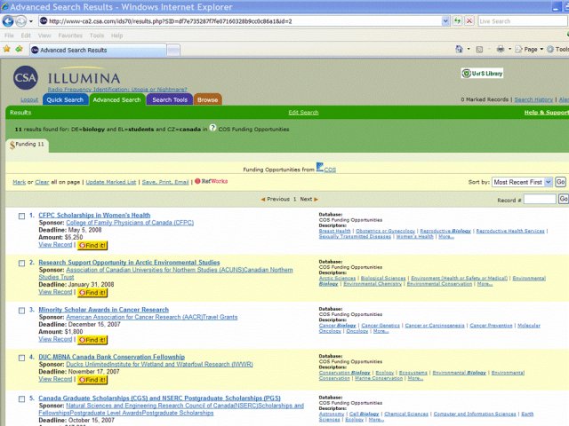Open the Page toolbar menu
The image size is (569, 426).
coord(529,50)
